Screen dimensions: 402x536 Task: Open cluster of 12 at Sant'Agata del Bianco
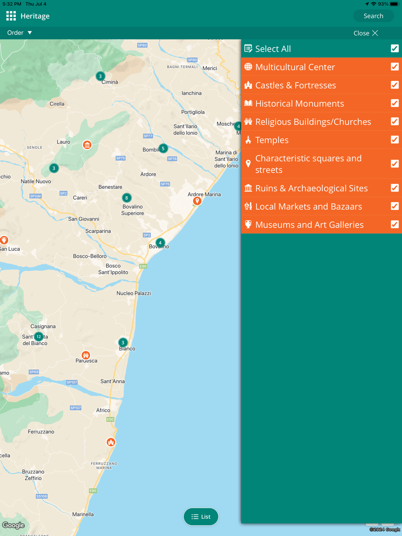point(39,337)
